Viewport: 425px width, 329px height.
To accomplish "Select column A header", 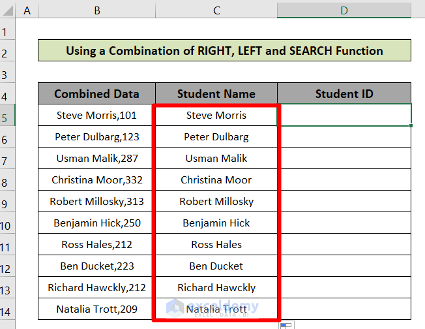I will click(27, 10).
